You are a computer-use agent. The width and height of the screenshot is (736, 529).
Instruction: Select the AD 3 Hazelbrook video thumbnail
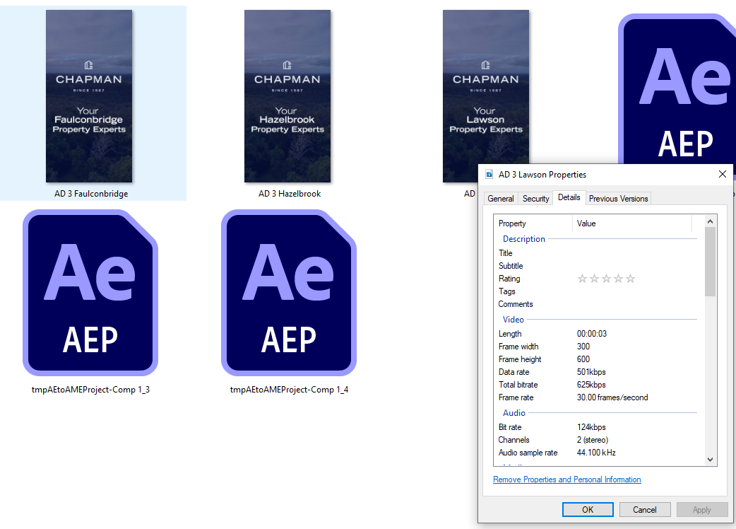click(x=287, y=97)
